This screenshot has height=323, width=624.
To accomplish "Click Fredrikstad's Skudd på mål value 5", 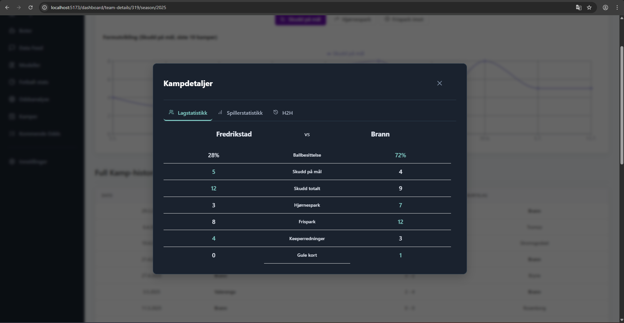I will 214,172.
